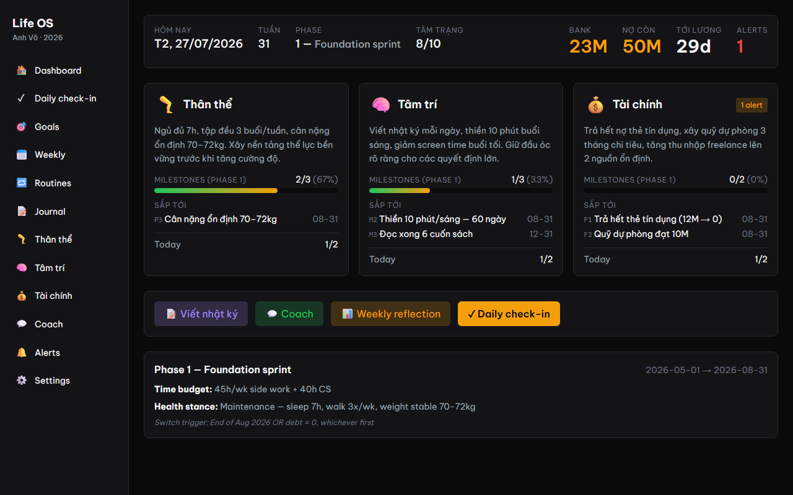Click the repeat icon beside Routines
793x495 pixels.
[22, 183]
